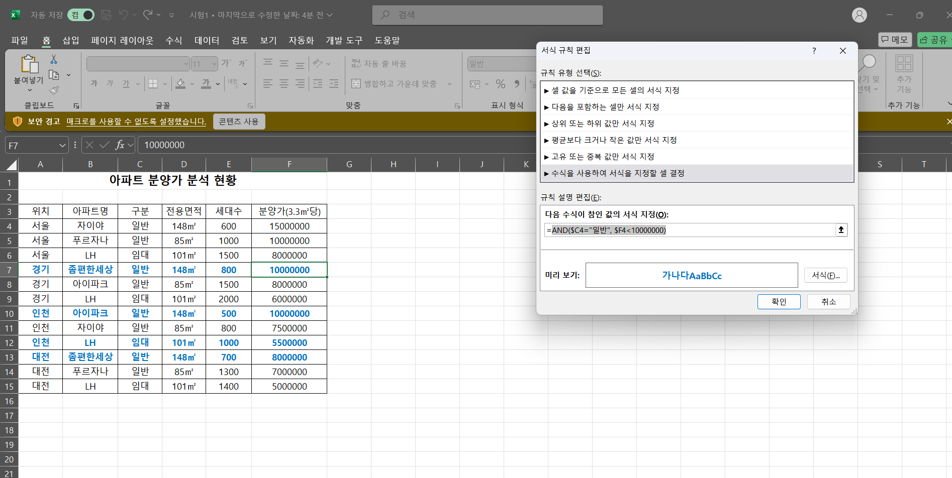Open the 수식 ribbon tab

coord(173,40)
